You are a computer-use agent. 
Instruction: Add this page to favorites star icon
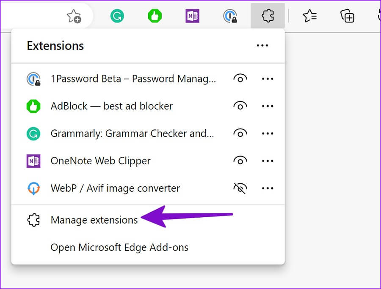click(74, 16)
